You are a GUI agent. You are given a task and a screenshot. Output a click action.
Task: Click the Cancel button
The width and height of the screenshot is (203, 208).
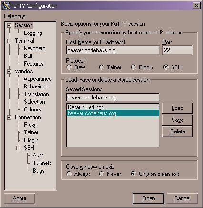coord(183,198)
